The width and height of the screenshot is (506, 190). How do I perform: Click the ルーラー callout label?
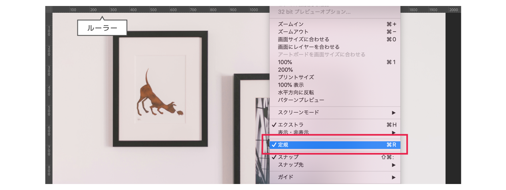102,28
